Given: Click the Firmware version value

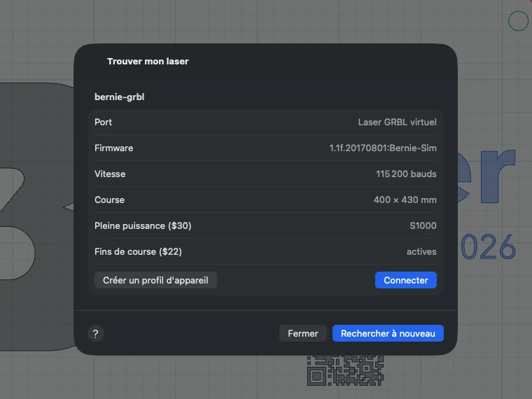Looking at the screenshot, I should [383, 148].
